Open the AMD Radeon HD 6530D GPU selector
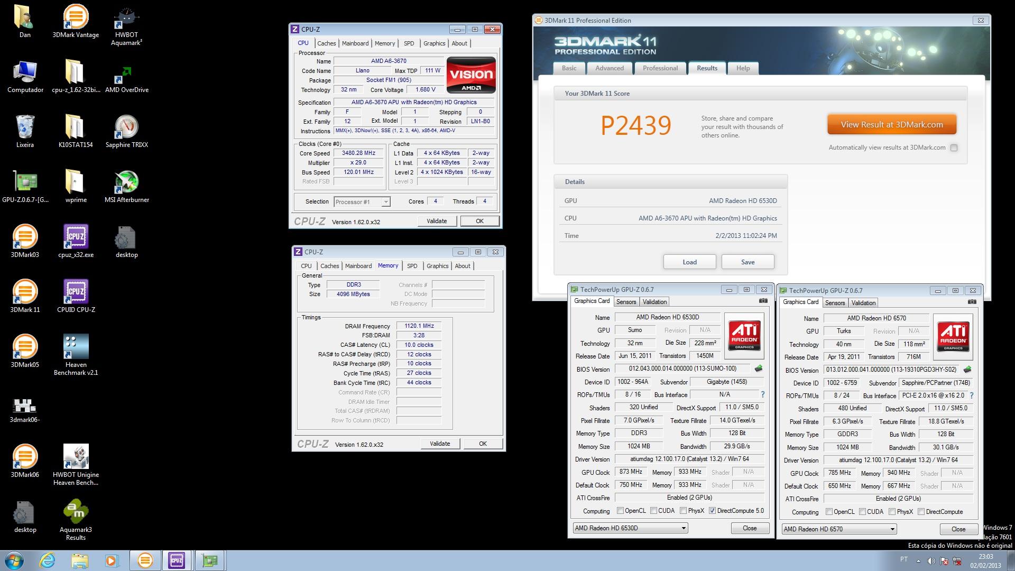Screen dimensions: 1015x571 click(630, 528)
